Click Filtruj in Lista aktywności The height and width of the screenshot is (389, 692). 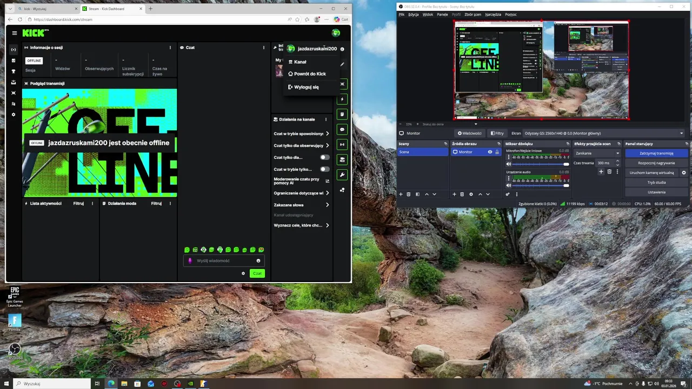pyautogui.click(x=78, y=204)
